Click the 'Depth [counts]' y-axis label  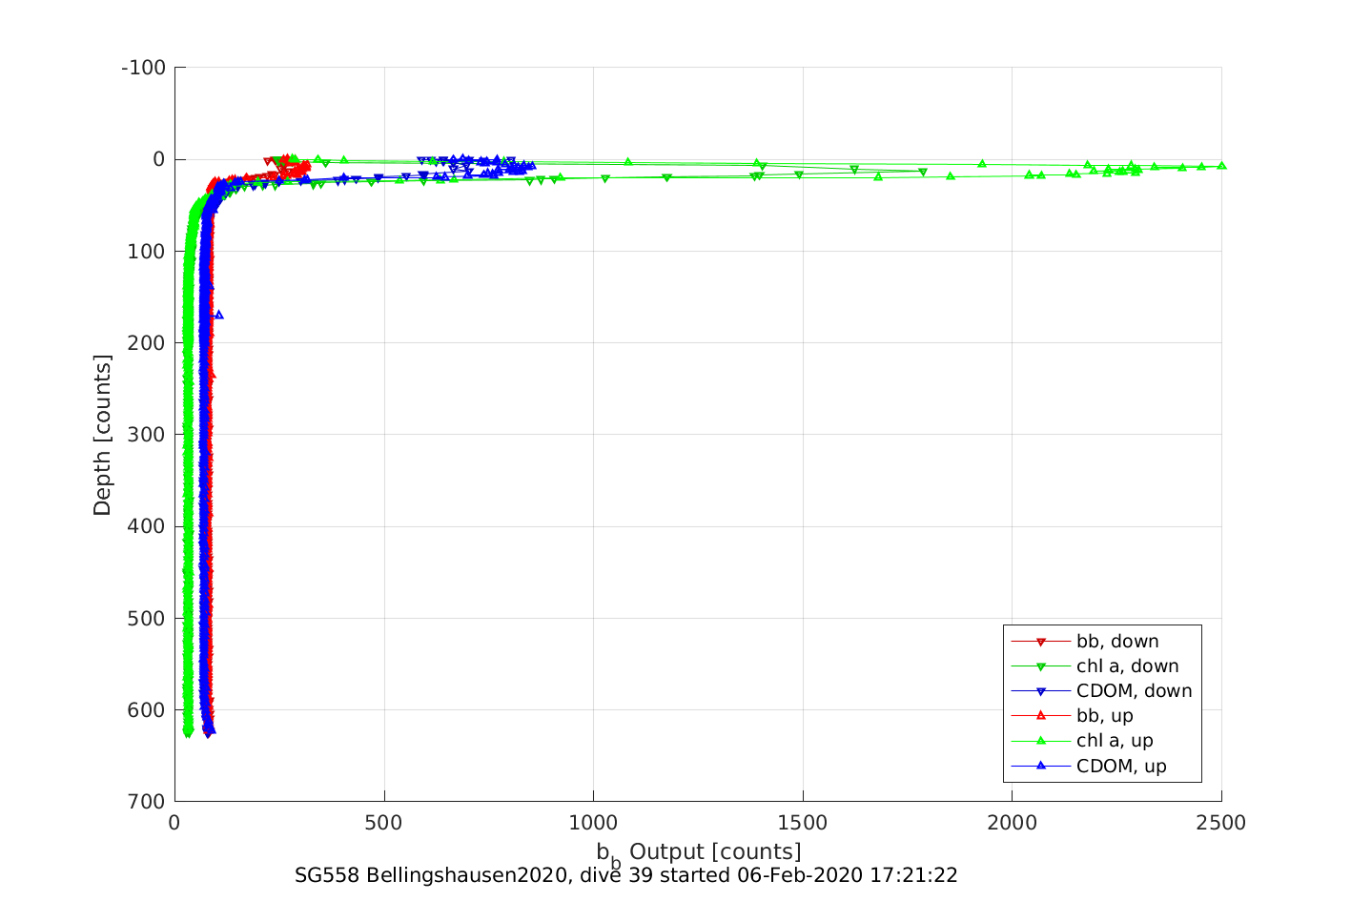tap(102, 435)
